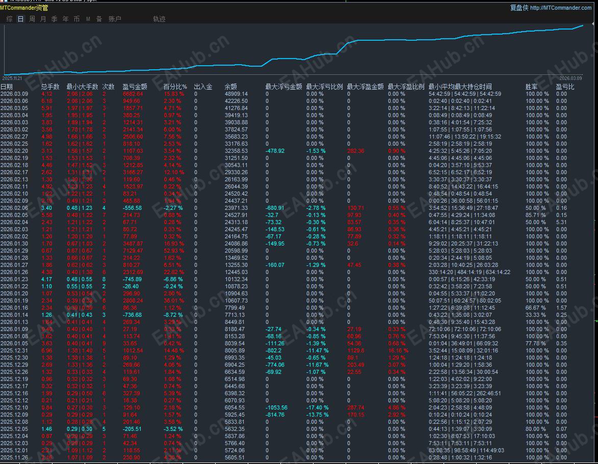Click the 最大浮盈比例 column header
Viewport: 598px width, 464px height.
click(x=406, y=87)
